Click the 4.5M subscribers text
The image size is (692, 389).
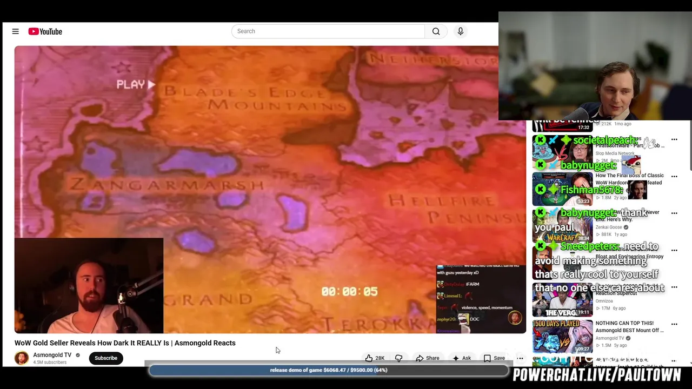(x=50, y=362)
